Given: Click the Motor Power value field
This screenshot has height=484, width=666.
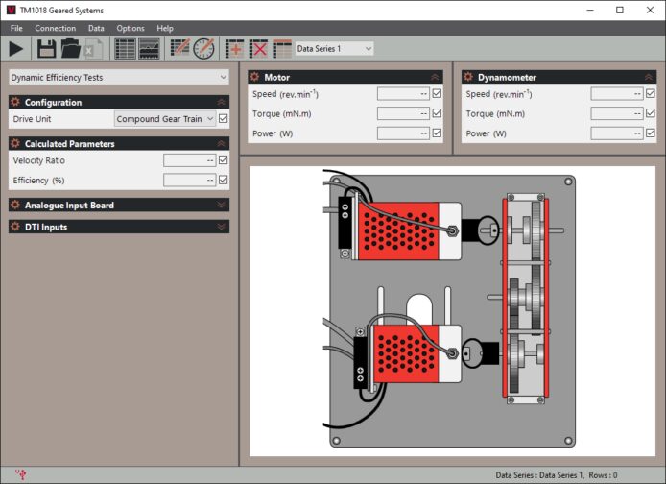Looking at the screenshot, I should point(403,133).
